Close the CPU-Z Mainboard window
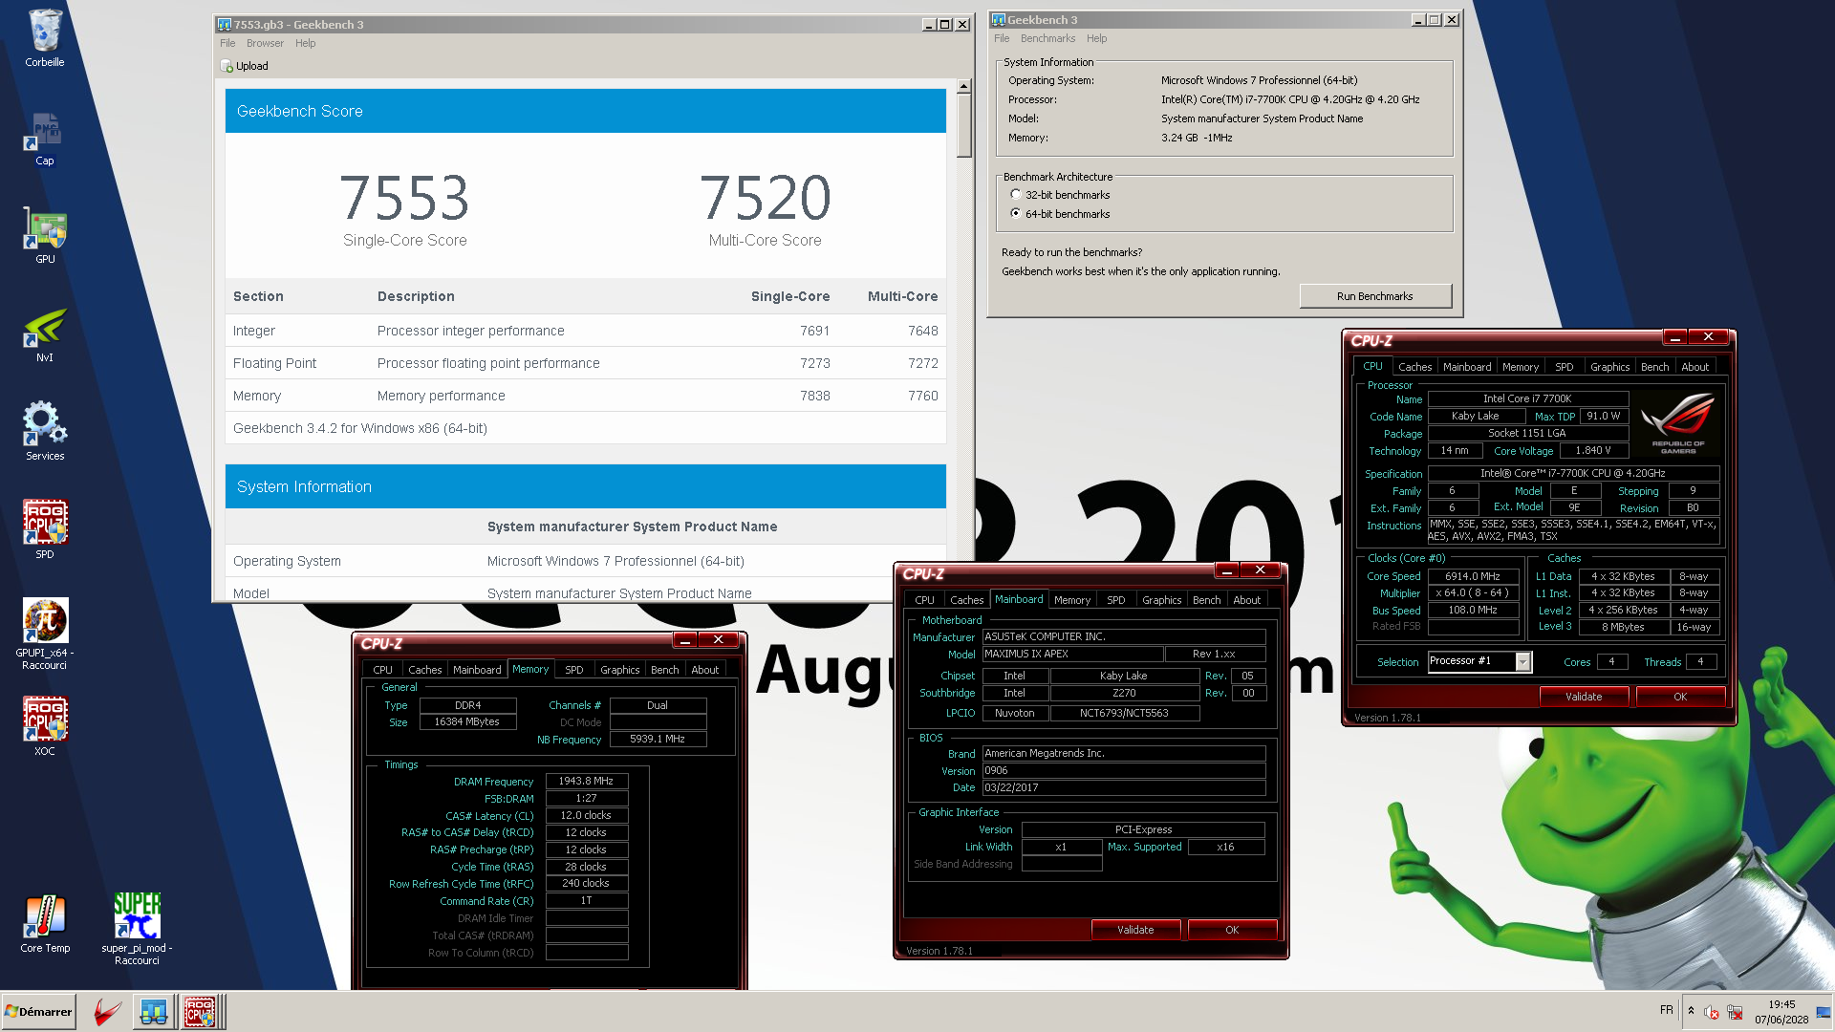The image size is (1835, 1032). [x=1261, y=570]
